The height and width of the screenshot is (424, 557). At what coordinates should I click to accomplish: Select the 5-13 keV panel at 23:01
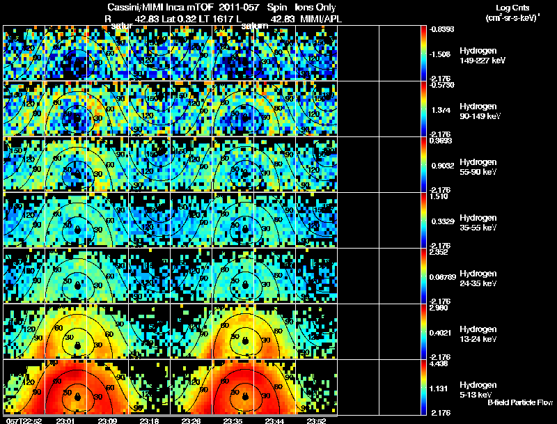coord(65,387)
